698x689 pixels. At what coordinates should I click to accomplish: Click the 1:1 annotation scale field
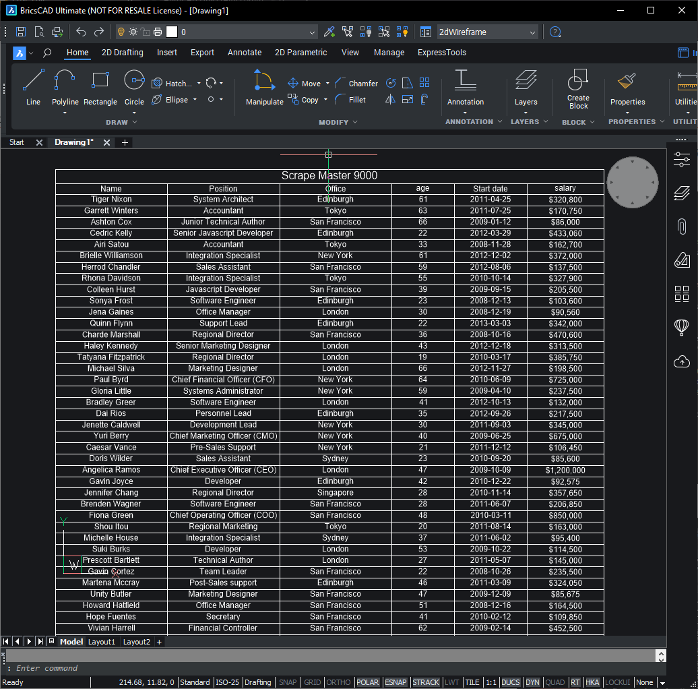491,682
